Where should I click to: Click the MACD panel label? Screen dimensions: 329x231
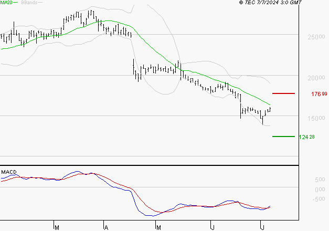tap(9, 172)
